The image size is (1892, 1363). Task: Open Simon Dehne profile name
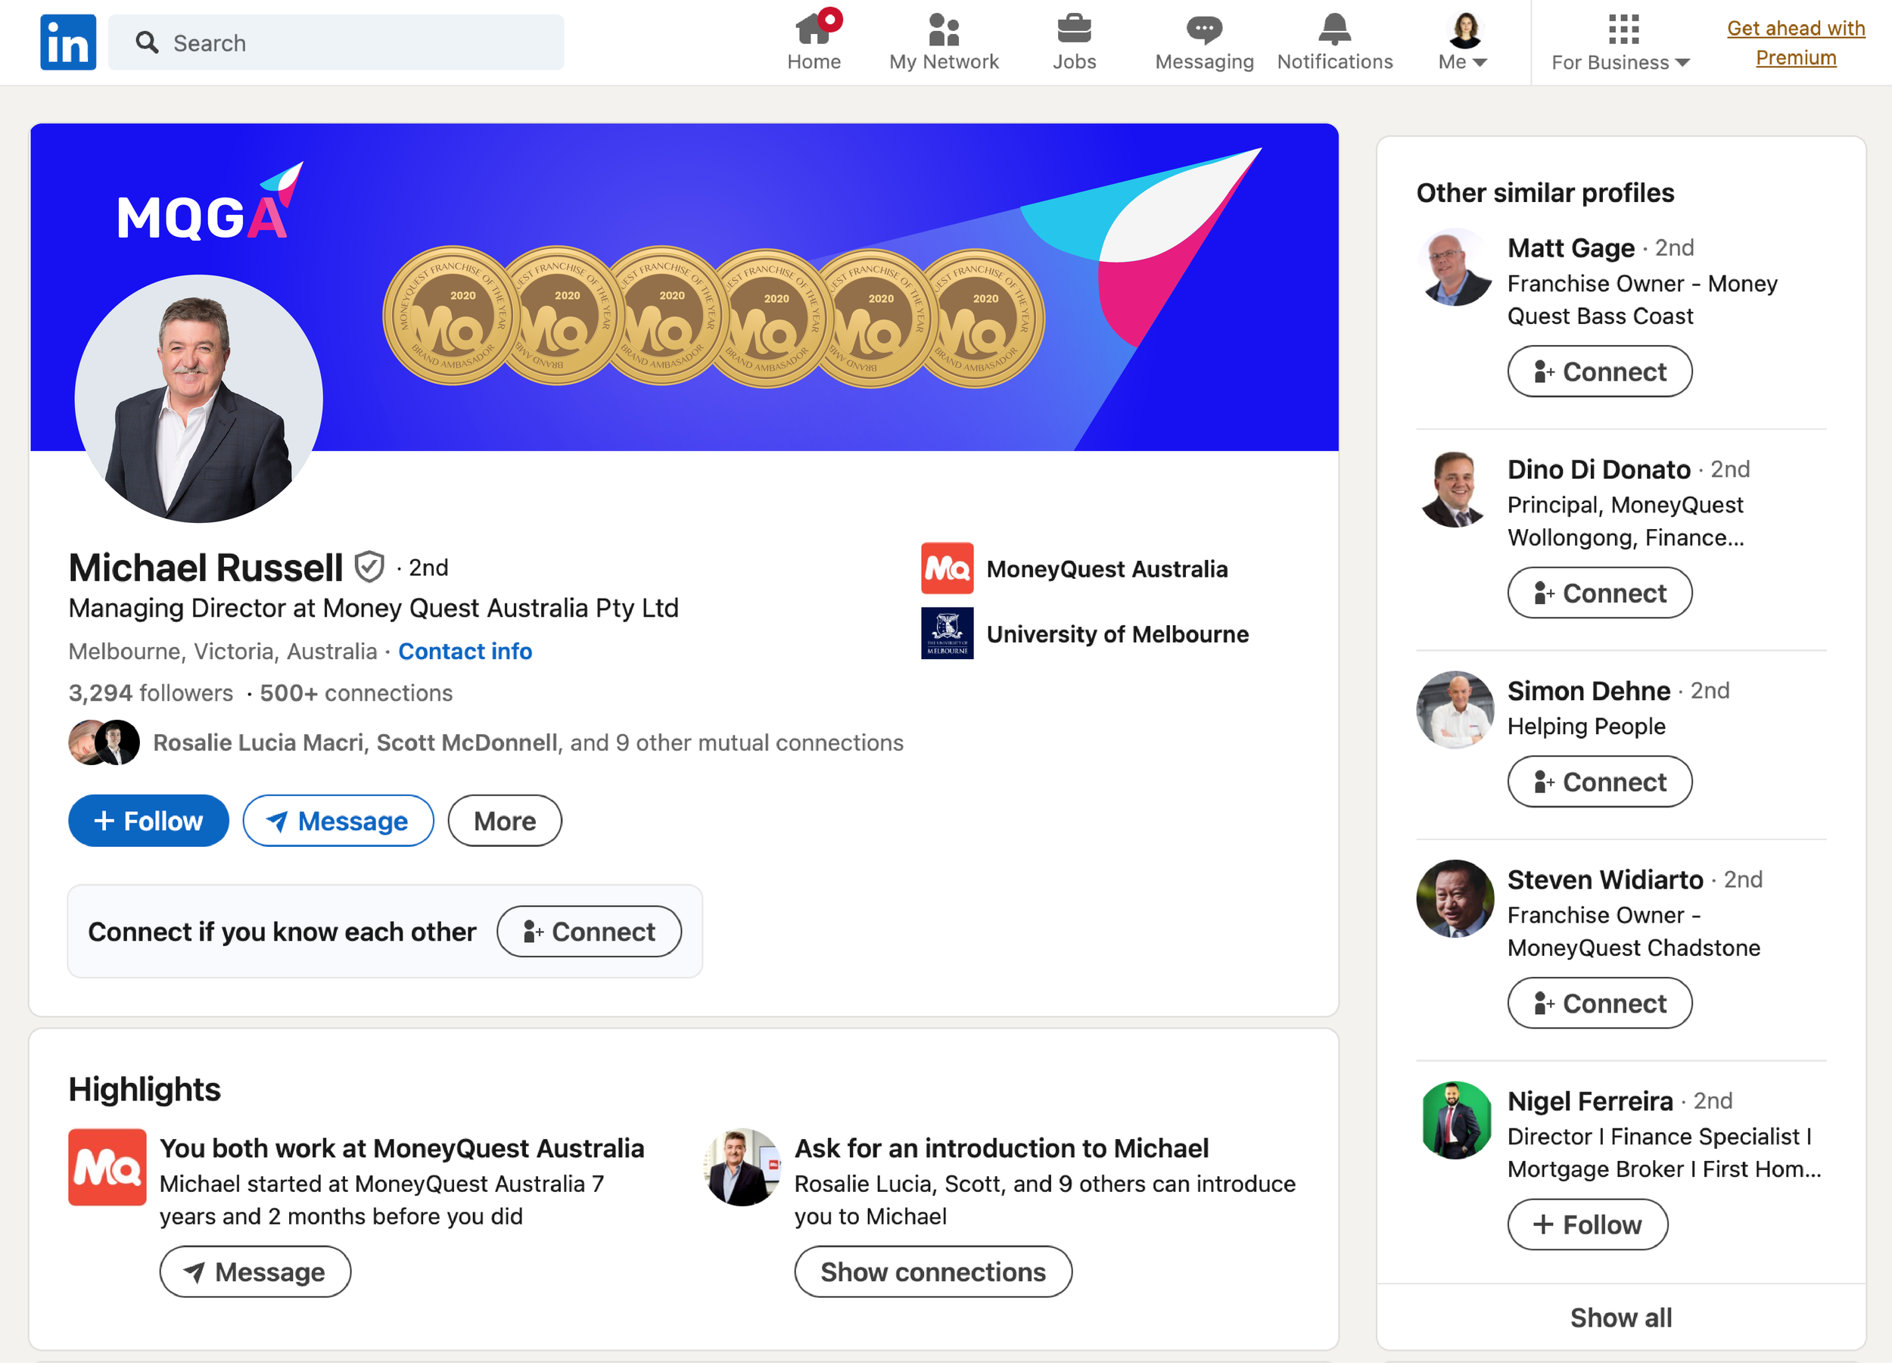(1589, 691)
